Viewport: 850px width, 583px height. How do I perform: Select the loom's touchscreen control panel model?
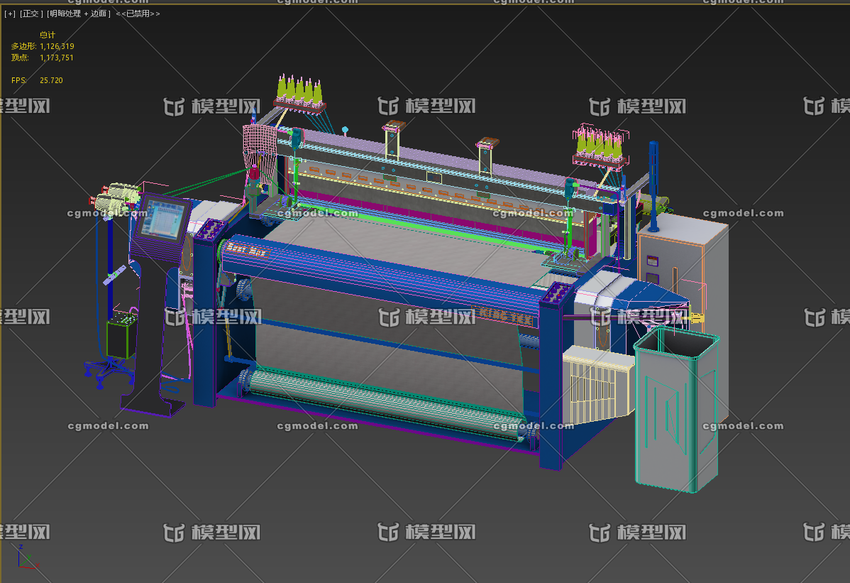pyautogui.click(x=163, y=219)
